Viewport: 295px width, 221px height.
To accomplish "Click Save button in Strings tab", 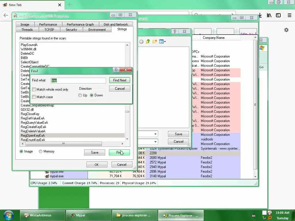I will pos(94,153).
